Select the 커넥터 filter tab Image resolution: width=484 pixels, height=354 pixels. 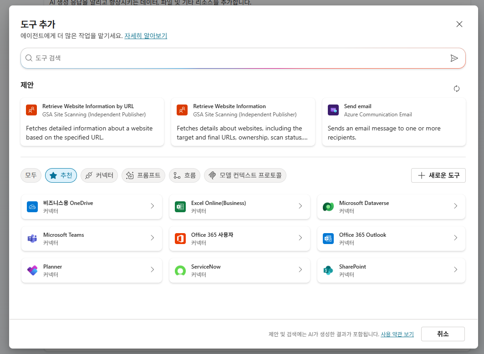(99, 175)
